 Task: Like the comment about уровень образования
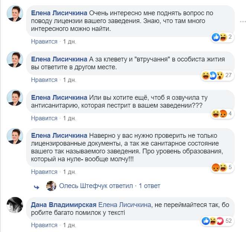coord(44,172)
